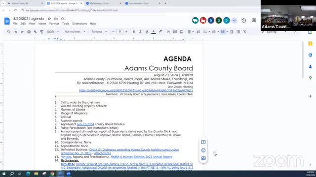Open version history clock icon
The height and width of the screenshot is (177, 316).
coord(244,21)
